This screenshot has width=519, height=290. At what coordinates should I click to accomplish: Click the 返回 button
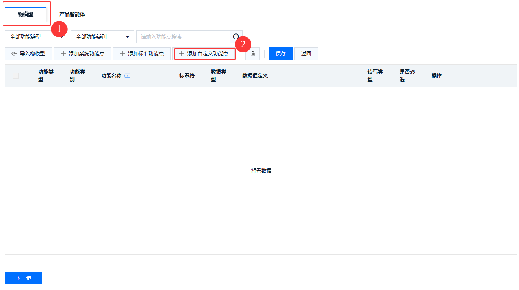[306, 54]
